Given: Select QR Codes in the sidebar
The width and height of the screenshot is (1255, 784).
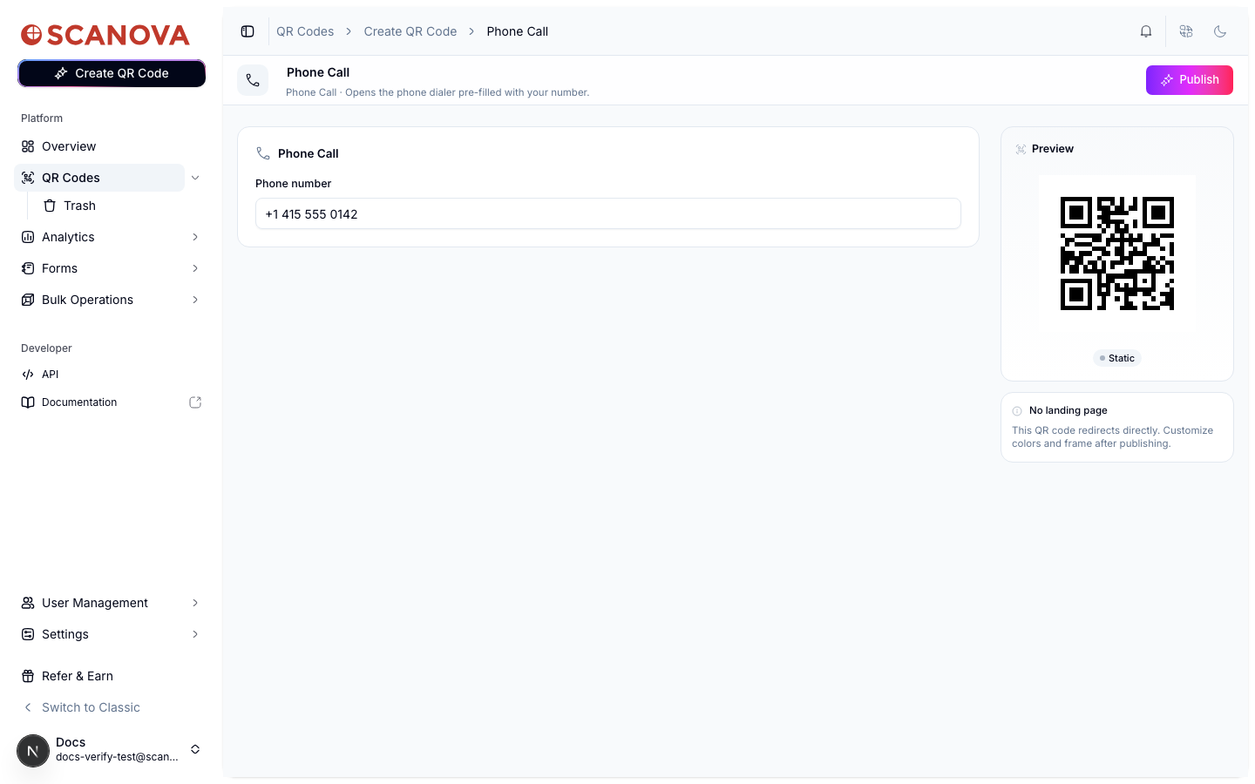Looking at the screenshot, I should point(99,178).
